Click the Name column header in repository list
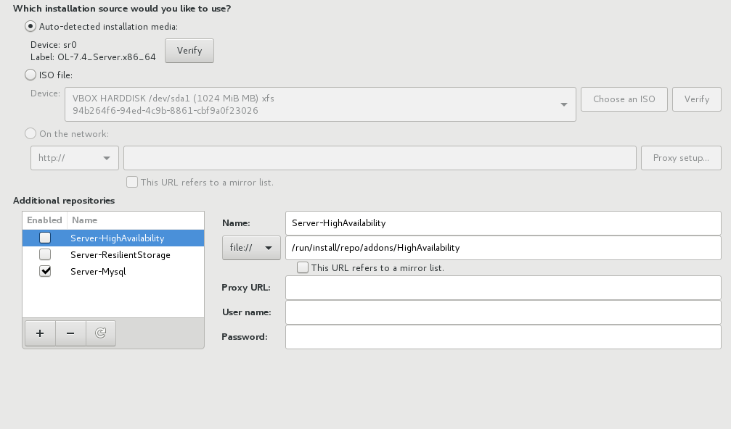Viewport: 731px width, 429px height. coord(135,220)
